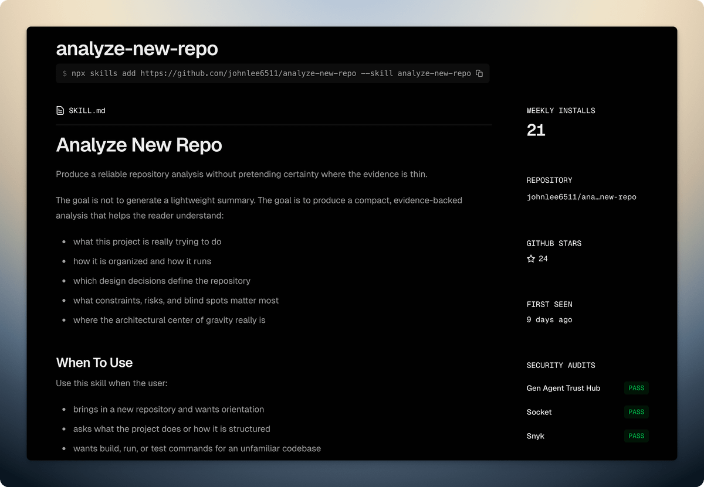Click the Security Audits section label

[x=561, y=365]
